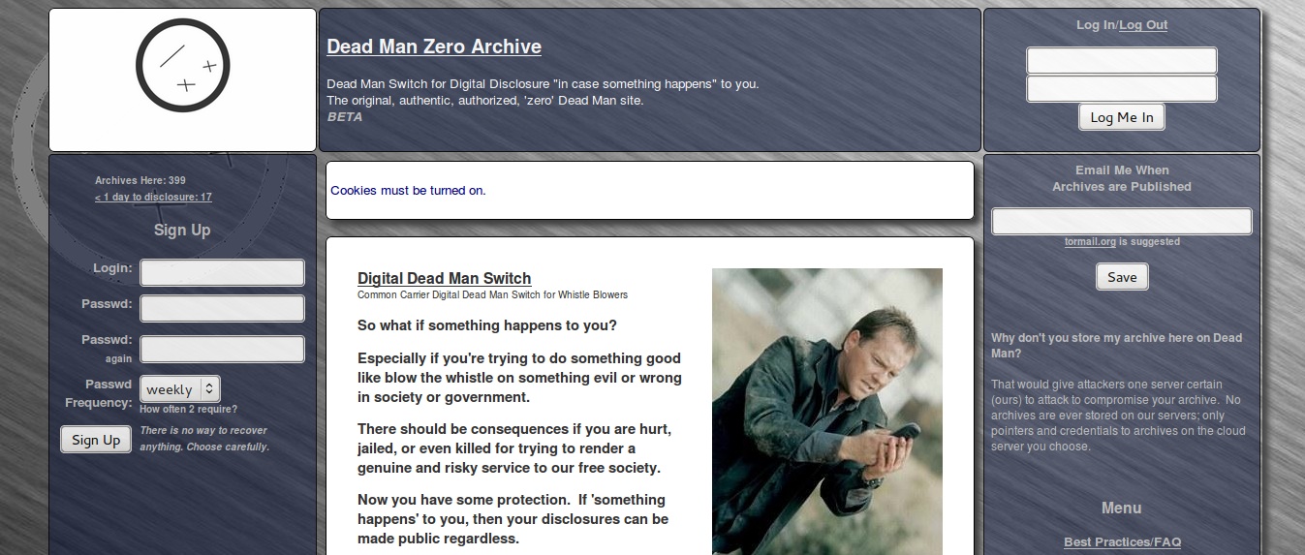Viewport: 1305px width, 555px height.
Task: Save the email notification address
Action: point(1122,277)
